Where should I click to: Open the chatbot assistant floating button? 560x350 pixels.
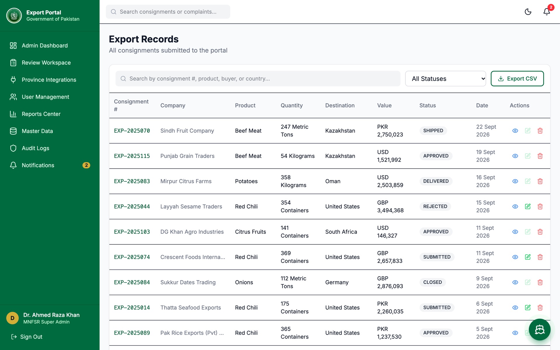[540, 330]
